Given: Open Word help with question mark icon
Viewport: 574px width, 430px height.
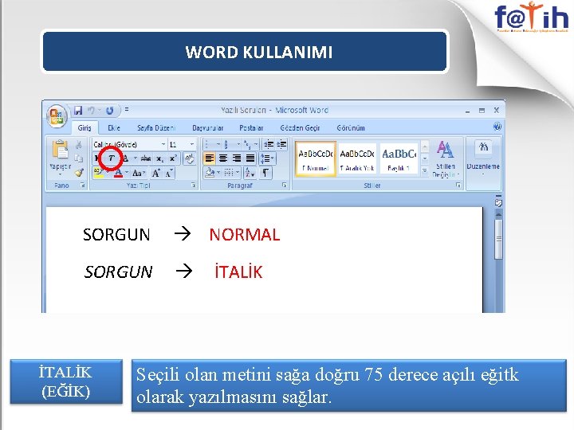Looking at the screenshot, I should pyautogui.click(x=497, y=127).
